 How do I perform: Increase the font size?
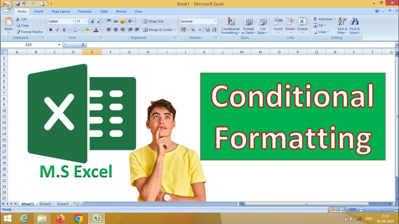click(x=92, y=21)
